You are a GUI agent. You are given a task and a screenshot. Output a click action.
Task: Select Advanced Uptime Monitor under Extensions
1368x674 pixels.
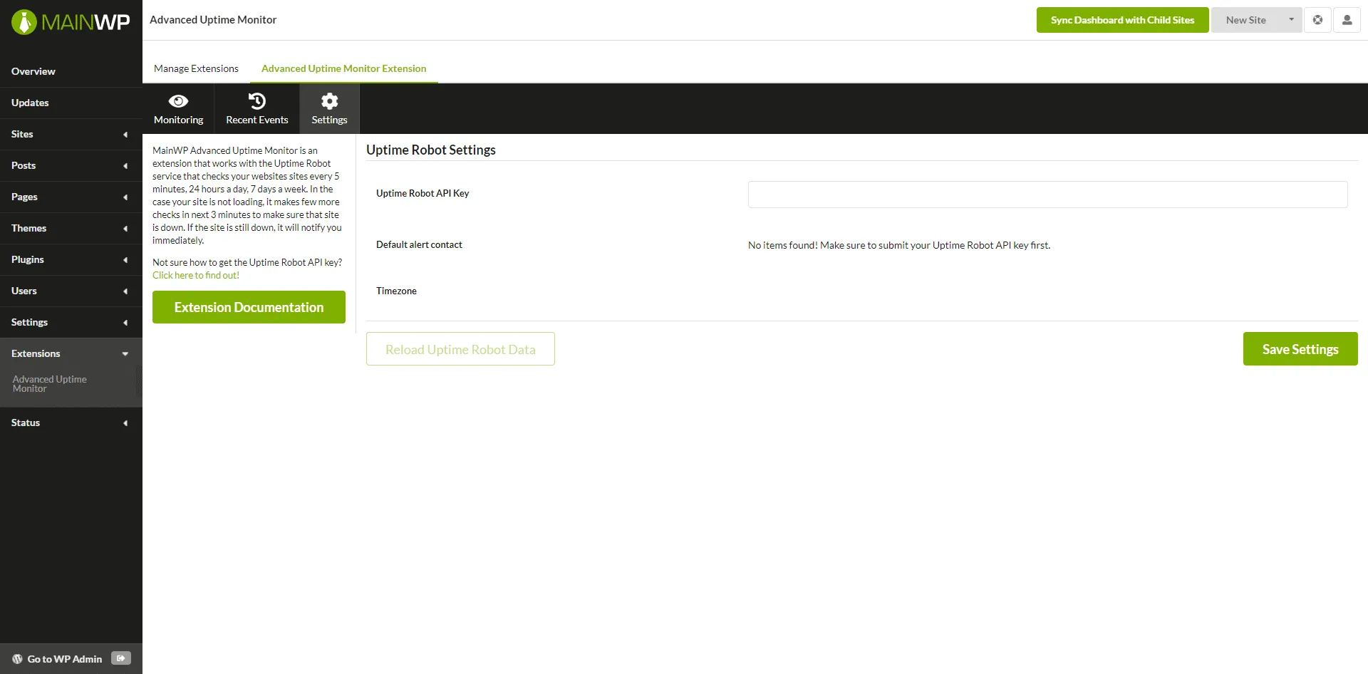tap(49, 383)
